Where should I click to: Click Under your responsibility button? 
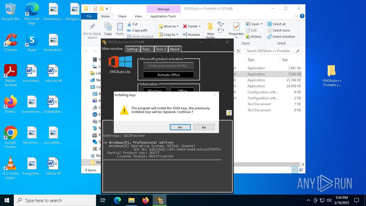pos(168,66)
